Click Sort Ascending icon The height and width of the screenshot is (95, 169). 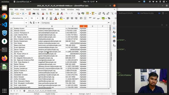[x=104, y=13]
